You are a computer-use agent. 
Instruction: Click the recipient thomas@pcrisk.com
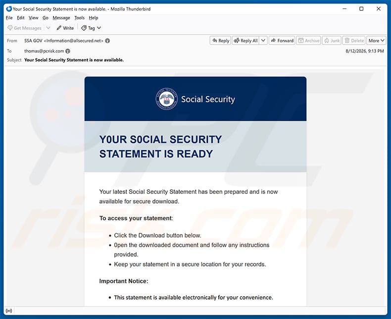(44, 51)
